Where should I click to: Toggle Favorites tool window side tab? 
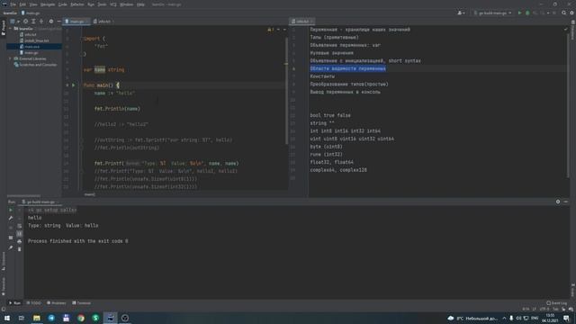[4, 286]
